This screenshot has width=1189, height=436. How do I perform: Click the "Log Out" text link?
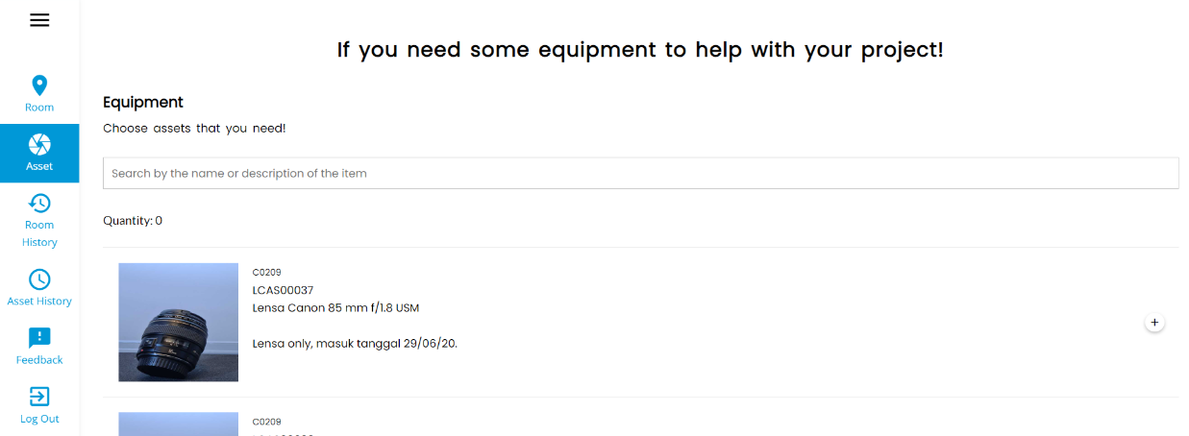coord(39,419)
